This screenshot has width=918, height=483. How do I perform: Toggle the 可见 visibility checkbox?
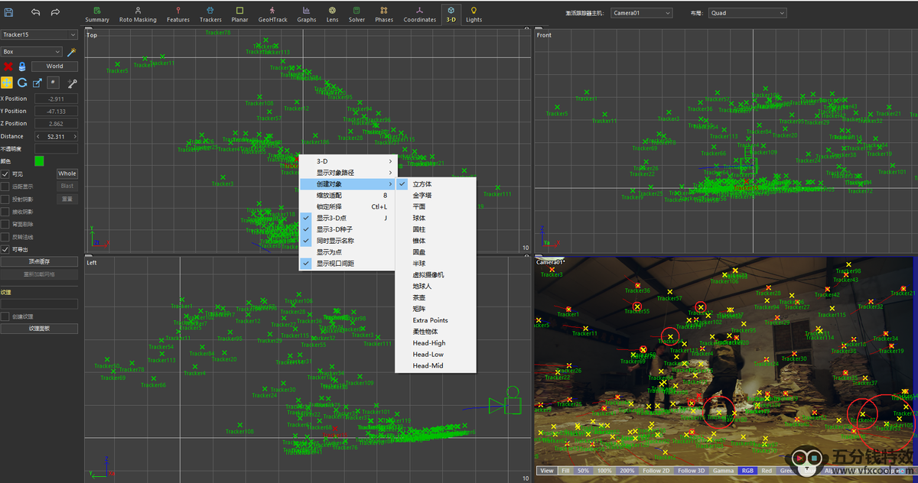5,173
